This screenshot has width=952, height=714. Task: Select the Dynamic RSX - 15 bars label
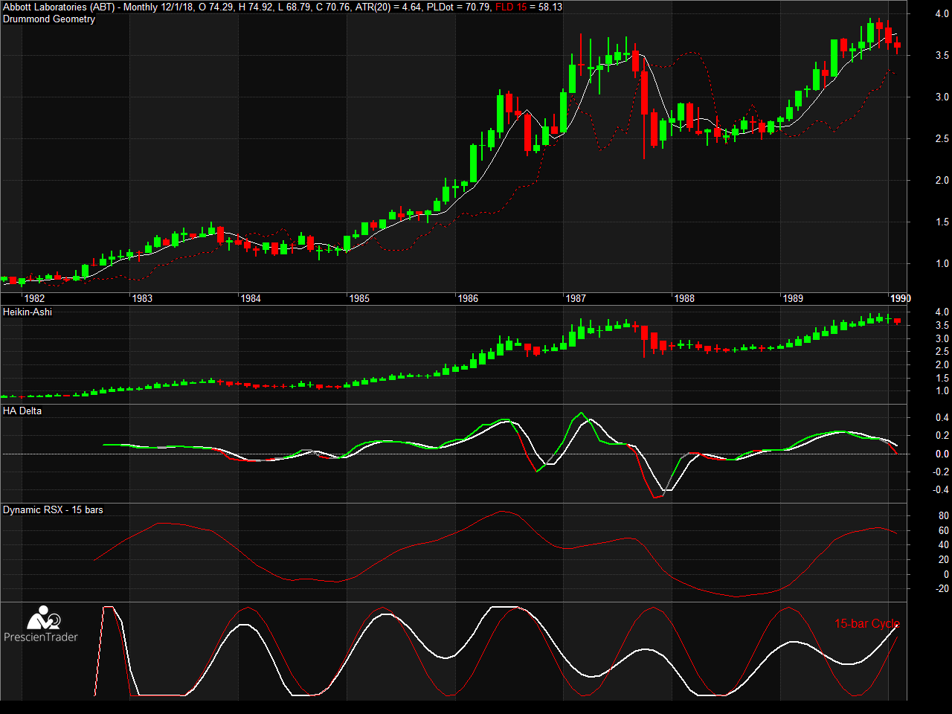[x=53, y=509]
